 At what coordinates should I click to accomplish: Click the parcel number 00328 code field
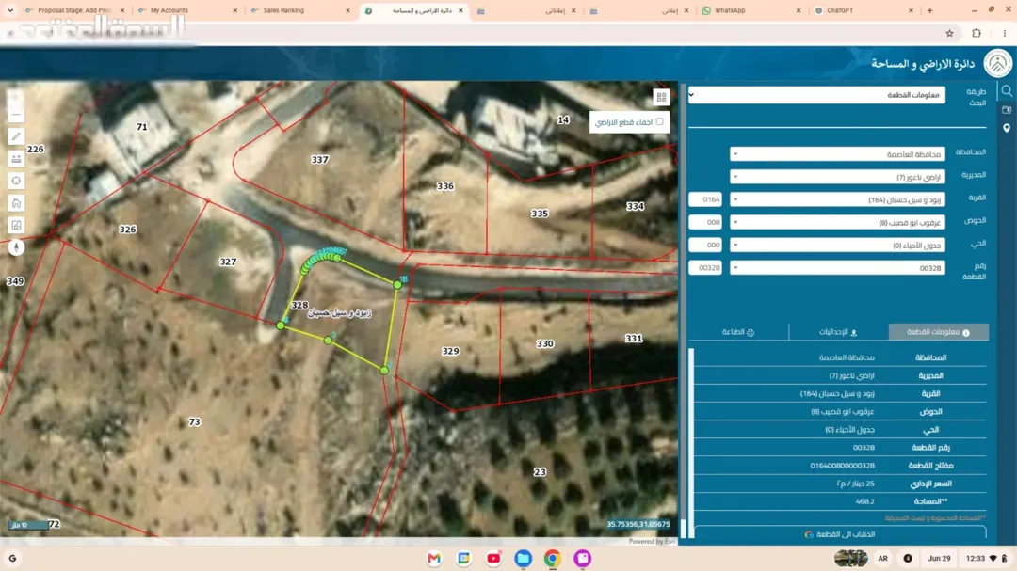(x=705, y=268)
